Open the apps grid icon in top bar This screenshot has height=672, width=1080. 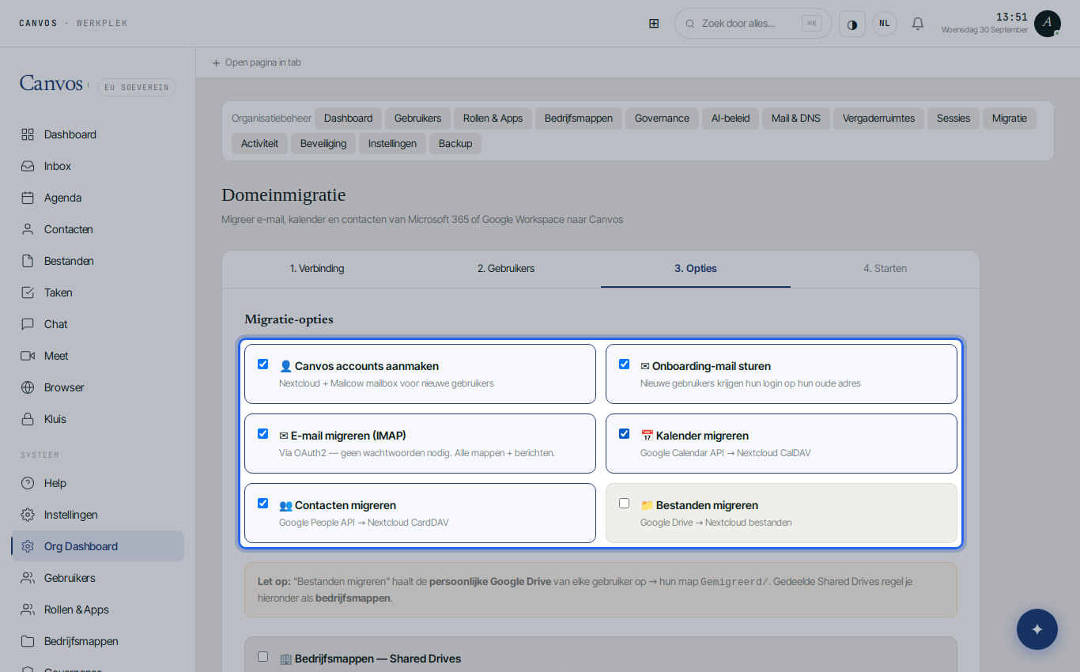(654, 24)
